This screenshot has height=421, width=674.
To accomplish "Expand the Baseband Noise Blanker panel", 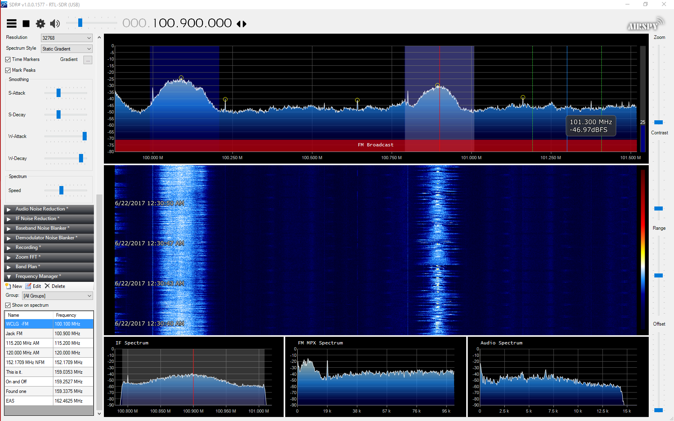I will click(49, 228).
